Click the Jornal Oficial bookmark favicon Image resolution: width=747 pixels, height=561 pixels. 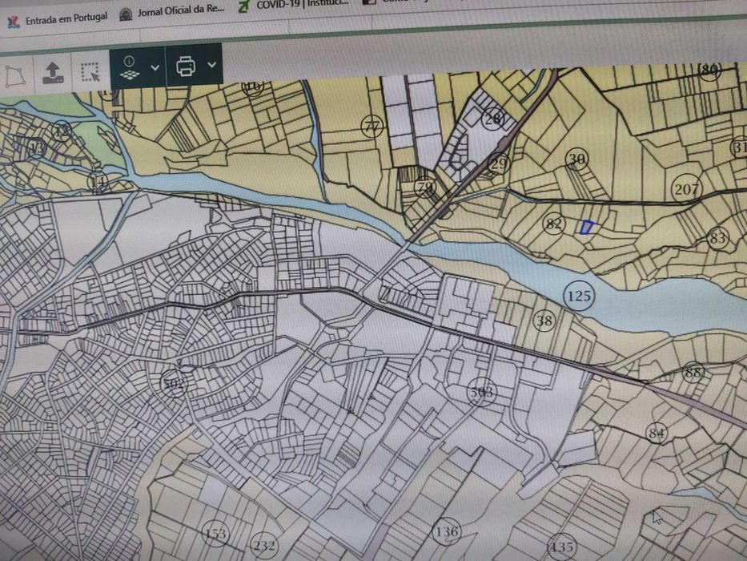pos(126,14)
